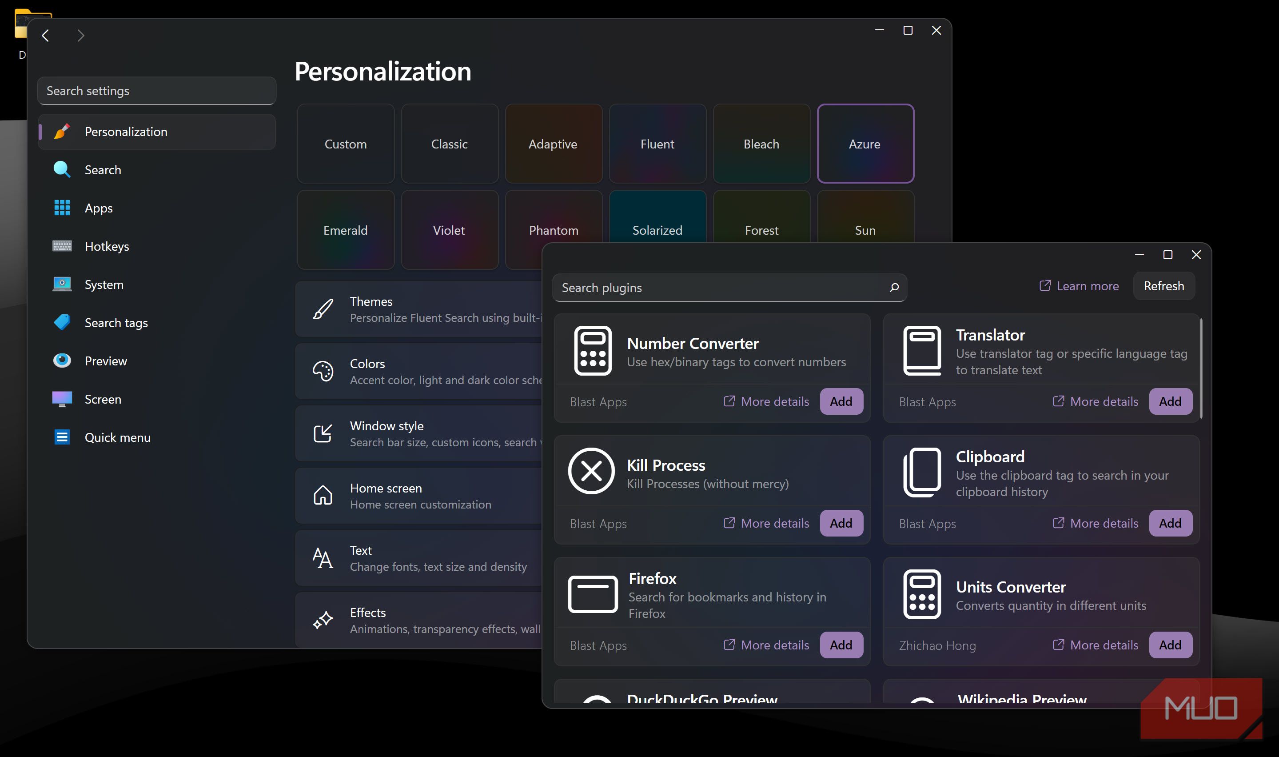The image size is (1279, 757).
Task: Click the plugins list vertical scrollbar
Action: (x=1202, y=369)
